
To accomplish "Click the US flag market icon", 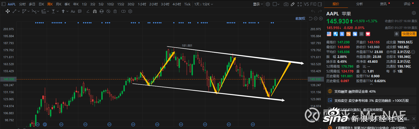I will pos(329,34).
